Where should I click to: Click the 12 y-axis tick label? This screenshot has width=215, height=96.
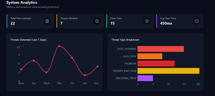(x=18, y=47)
